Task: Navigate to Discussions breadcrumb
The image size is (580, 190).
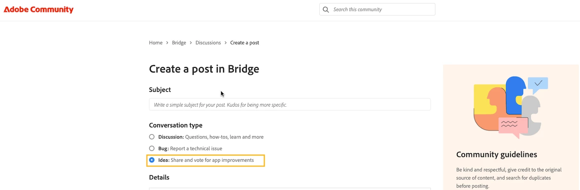Action: pos(208,42)
